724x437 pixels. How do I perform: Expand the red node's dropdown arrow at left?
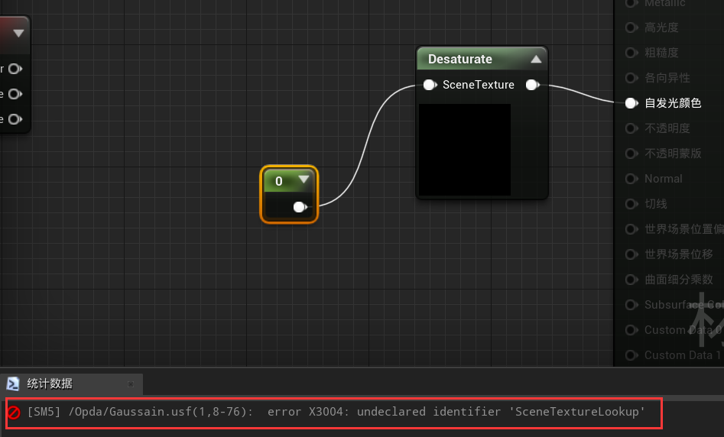18,33
